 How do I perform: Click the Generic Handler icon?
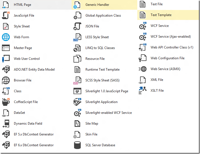click(x=77, y=5)
